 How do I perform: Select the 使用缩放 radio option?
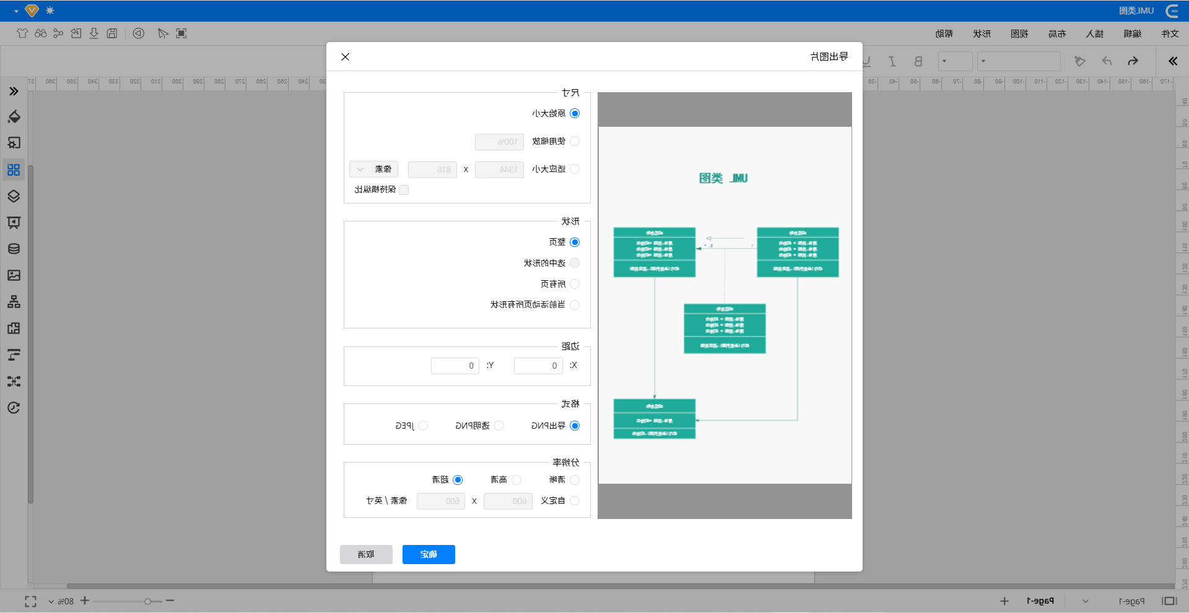[x=575, y=141]
